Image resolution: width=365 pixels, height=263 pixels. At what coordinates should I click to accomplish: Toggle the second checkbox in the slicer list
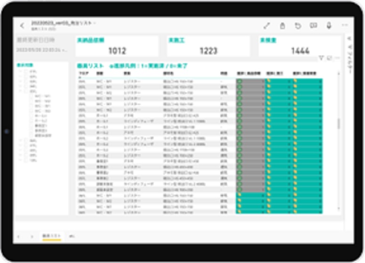(26, 76)
